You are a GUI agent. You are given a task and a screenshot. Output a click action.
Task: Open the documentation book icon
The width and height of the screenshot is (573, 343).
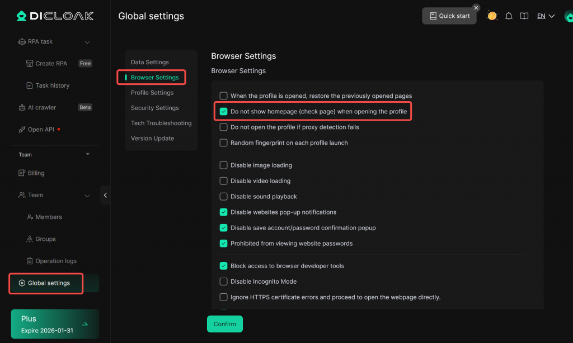pyautogui.click(x=524, y=16)
